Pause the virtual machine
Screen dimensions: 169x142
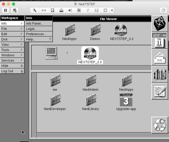coord(6,10)
